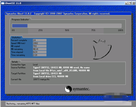136x107 pixels.
Task: Click the ghost mascot drawing
Action: tap(102, 49)
